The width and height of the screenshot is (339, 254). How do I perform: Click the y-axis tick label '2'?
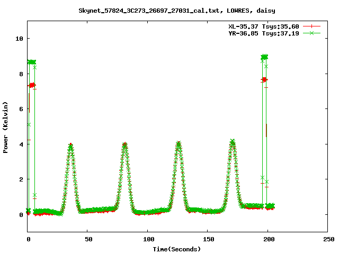[x=21, y=179]
